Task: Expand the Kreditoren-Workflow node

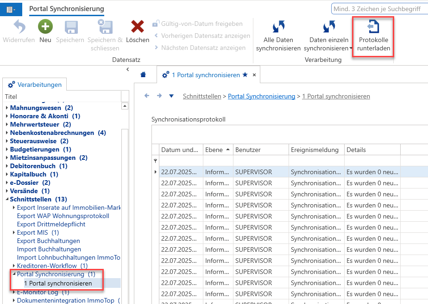Action: point(13,266)
